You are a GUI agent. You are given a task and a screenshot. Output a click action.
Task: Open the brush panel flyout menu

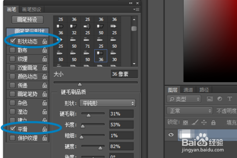[x=136, y=9]
